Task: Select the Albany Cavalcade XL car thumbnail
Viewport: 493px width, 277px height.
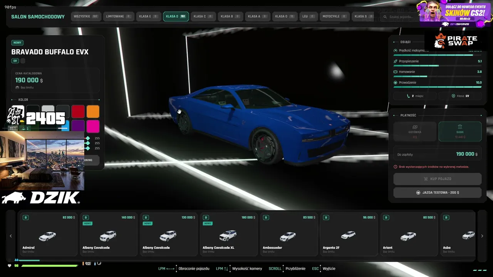Action: tap(228, 235)
